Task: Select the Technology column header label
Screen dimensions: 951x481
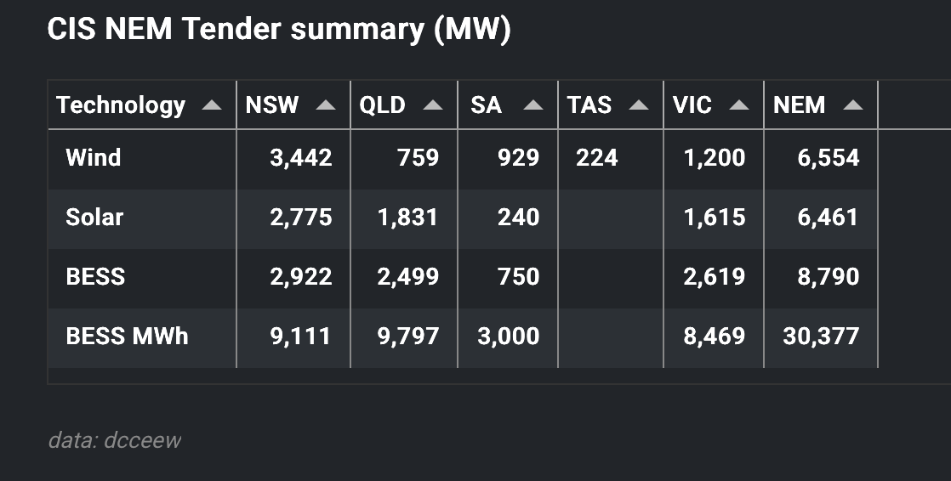Action: point(121,105)
